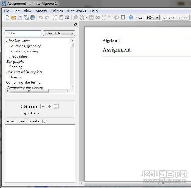The height and width of the screenshot is (188, 191).
Task: Click the Algebra 1 header text on page
Action: tap(111, 41)
